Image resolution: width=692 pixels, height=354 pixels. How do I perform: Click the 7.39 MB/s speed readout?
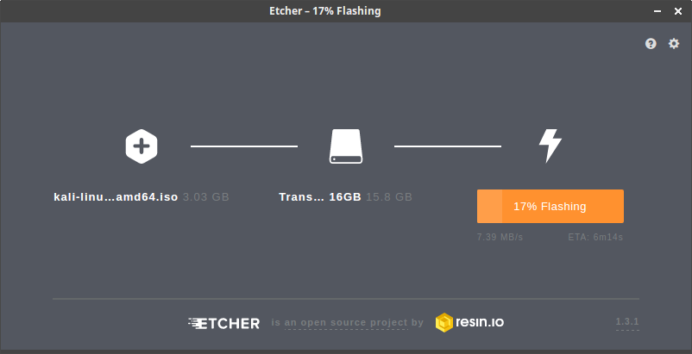(x=500, y=237)
